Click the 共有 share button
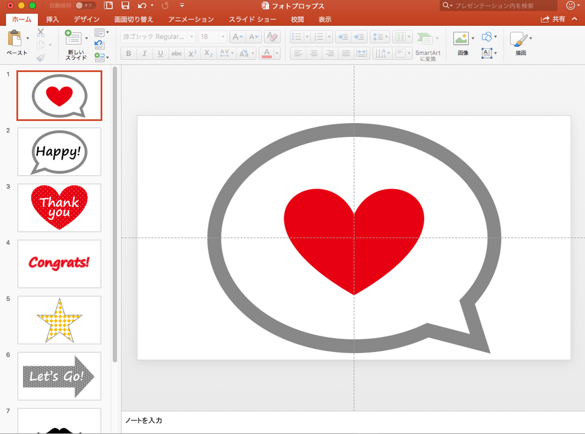Image resolution: width=585 pixels, height=434 pixels. pyautogui.click(x=553, y=19)
